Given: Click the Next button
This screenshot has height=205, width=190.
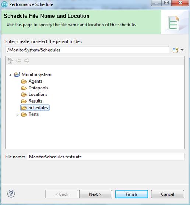Looking at the screenshot, I should [x=95, y=194].
